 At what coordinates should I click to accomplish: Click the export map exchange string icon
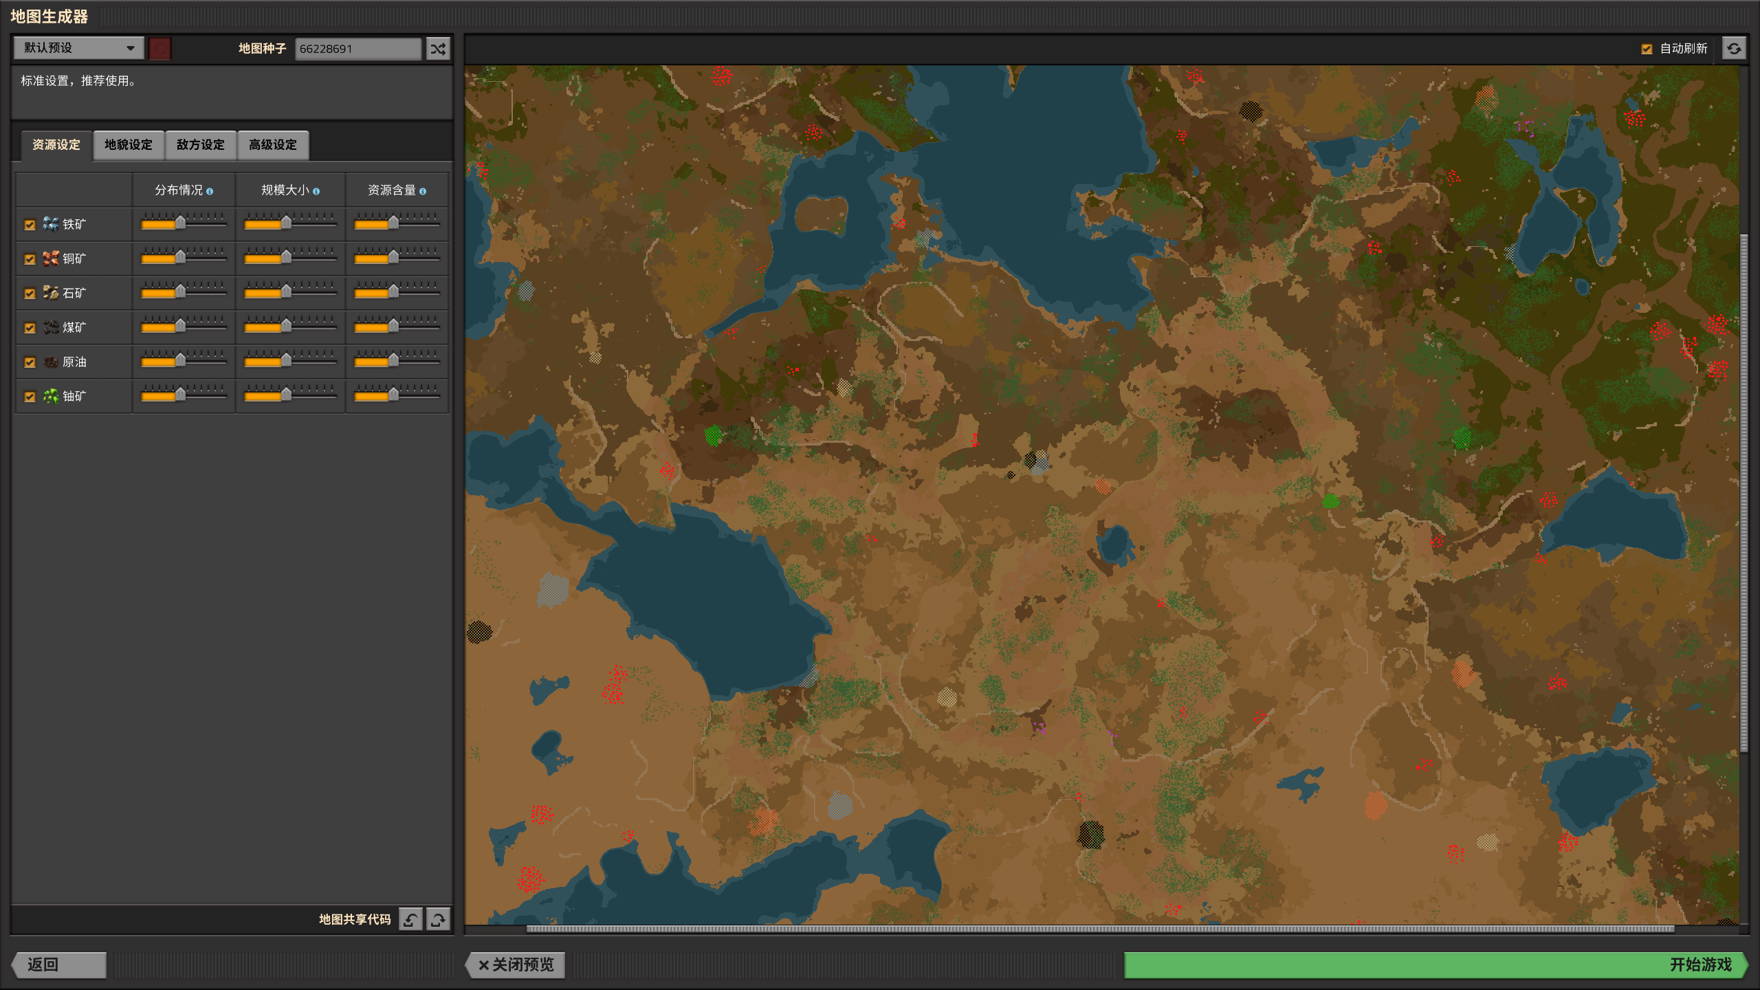[438, 919]
